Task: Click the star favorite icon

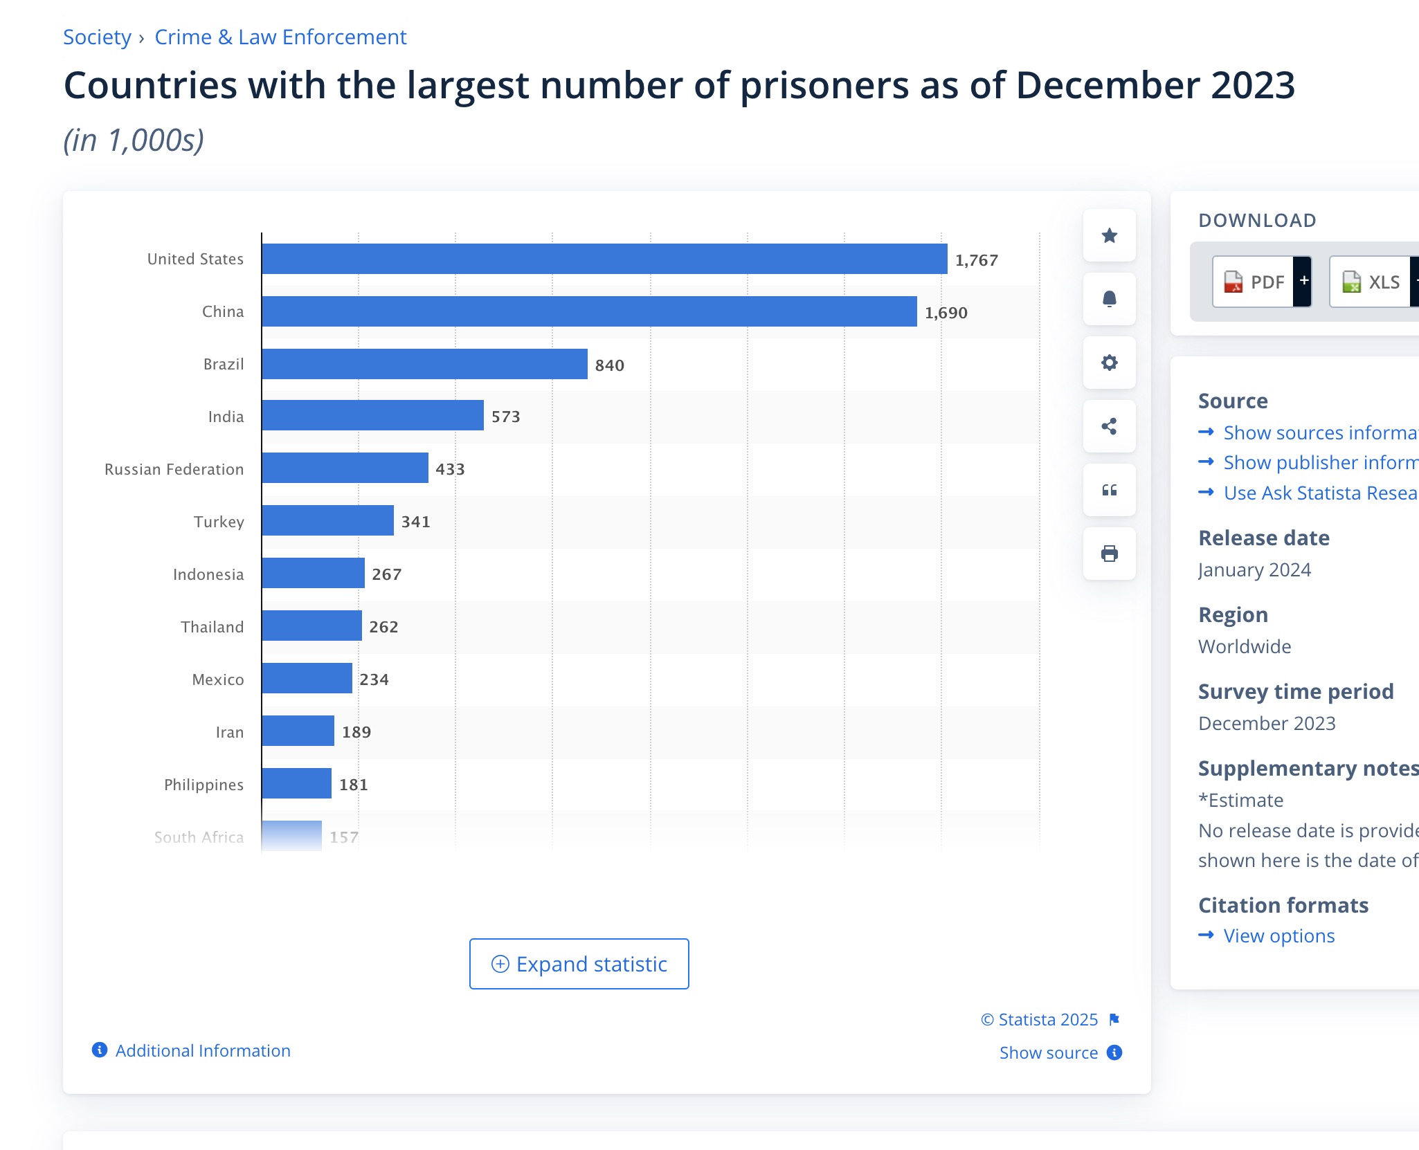Action: (x=1109, y=236)
